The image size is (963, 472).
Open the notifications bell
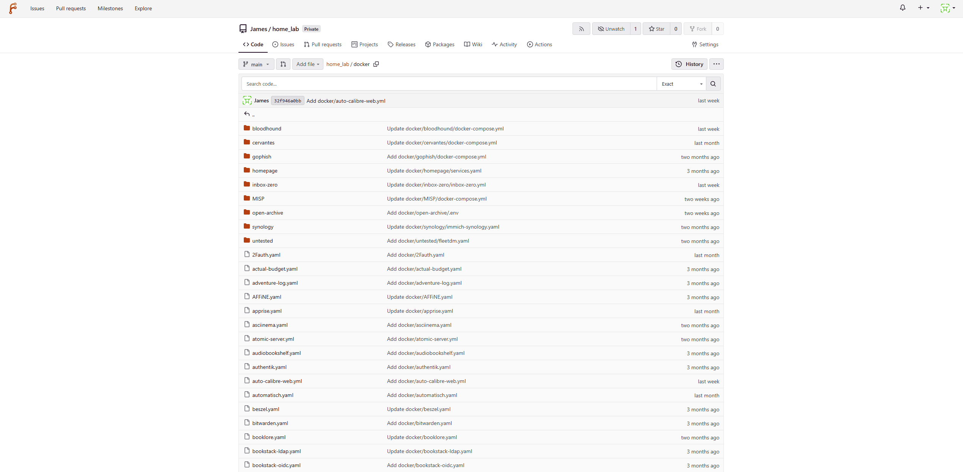[x=903, y=8]
